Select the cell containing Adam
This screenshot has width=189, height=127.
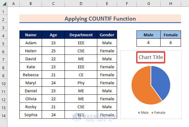pyautogui.click(x=31, y=43)
